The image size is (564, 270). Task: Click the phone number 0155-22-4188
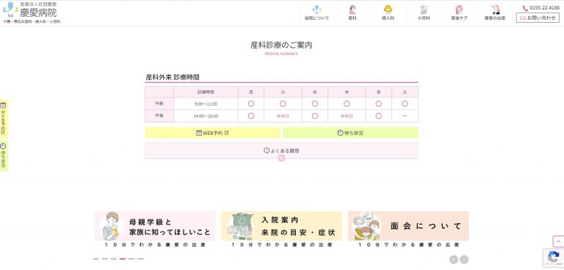[x=541, y=8]
